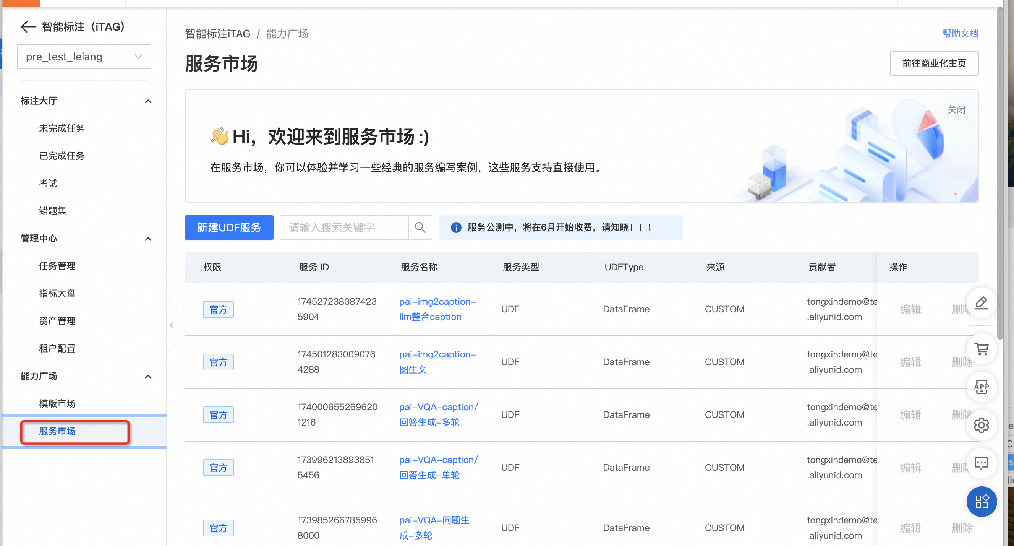Click the 能力广场 breadcrumb
Screen dimensions: 1014x546
coord(287,34)
